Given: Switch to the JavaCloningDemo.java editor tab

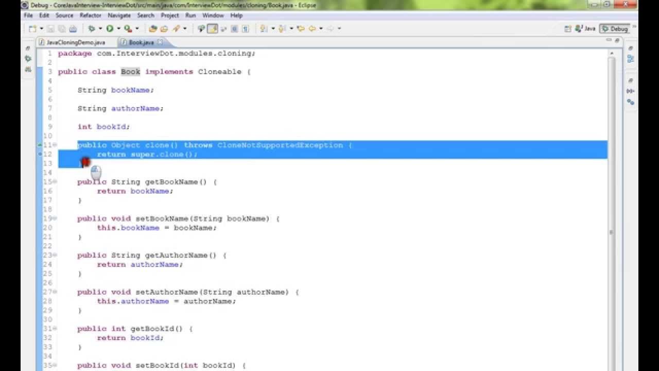Looking at the screenshot, I should click(72, 42).
